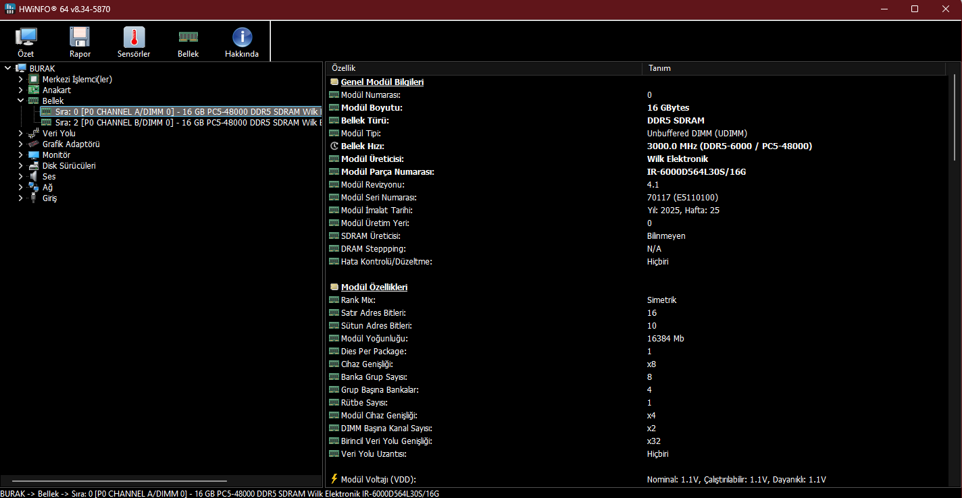Screen dimensions: 962x498
Task: Expand the Grafik Adaptörü node
Action: [20, 144]
